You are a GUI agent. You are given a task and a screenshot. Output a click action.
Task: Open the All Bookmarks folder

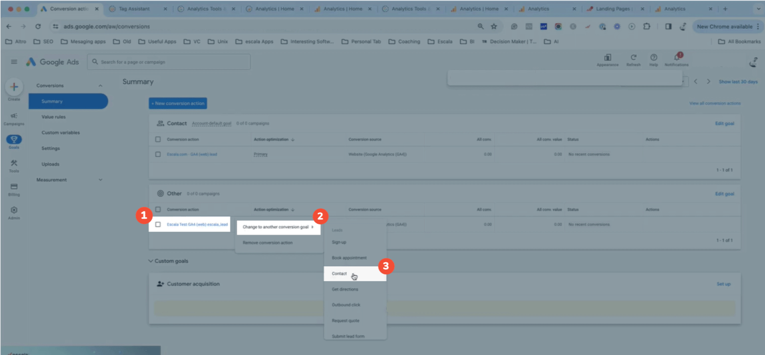pos(739,42)
